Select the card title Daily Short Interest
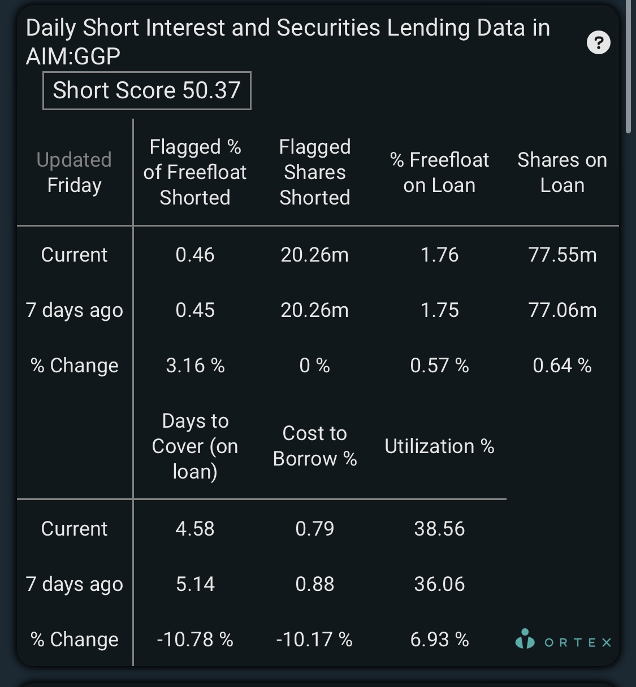636x687 pixels. tap(288, 42)
